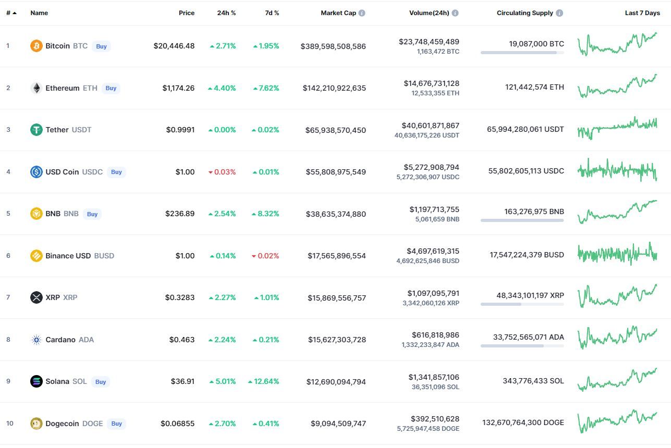
Task: Sort by rank number column header
Action: [11, 13]
